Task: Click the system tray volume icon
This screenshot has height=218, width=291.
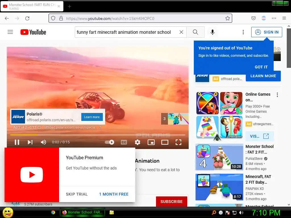Action: point(241,213)
